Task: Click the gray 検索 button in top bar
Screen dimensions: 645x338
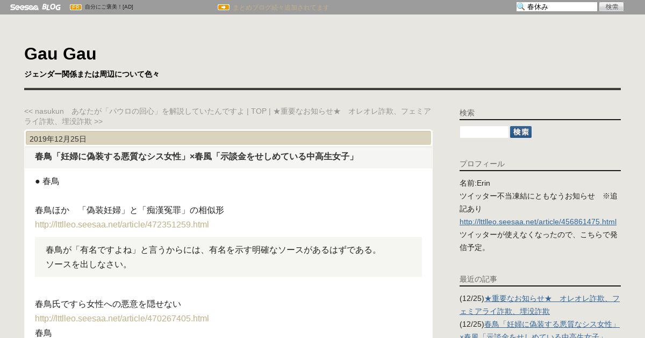Action: (611, 7)
